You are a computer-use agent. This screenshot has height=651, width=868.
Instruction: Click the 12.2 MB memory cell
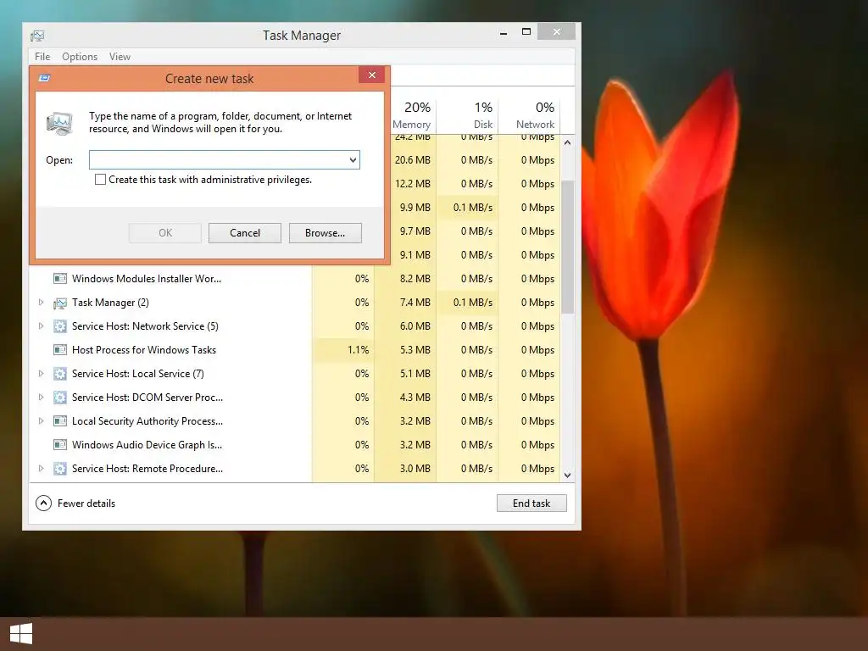[413, 184]
